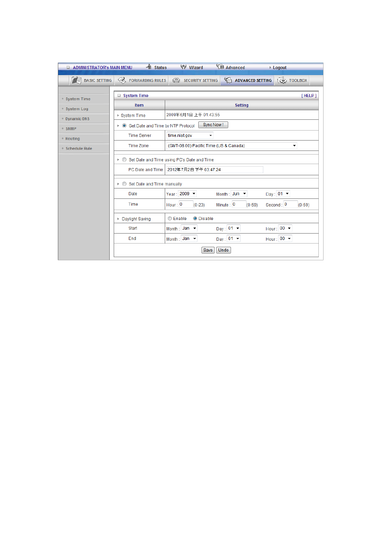Open the Time Server dropdown
Screen dimensions: 381x539
tap(190, 135)
